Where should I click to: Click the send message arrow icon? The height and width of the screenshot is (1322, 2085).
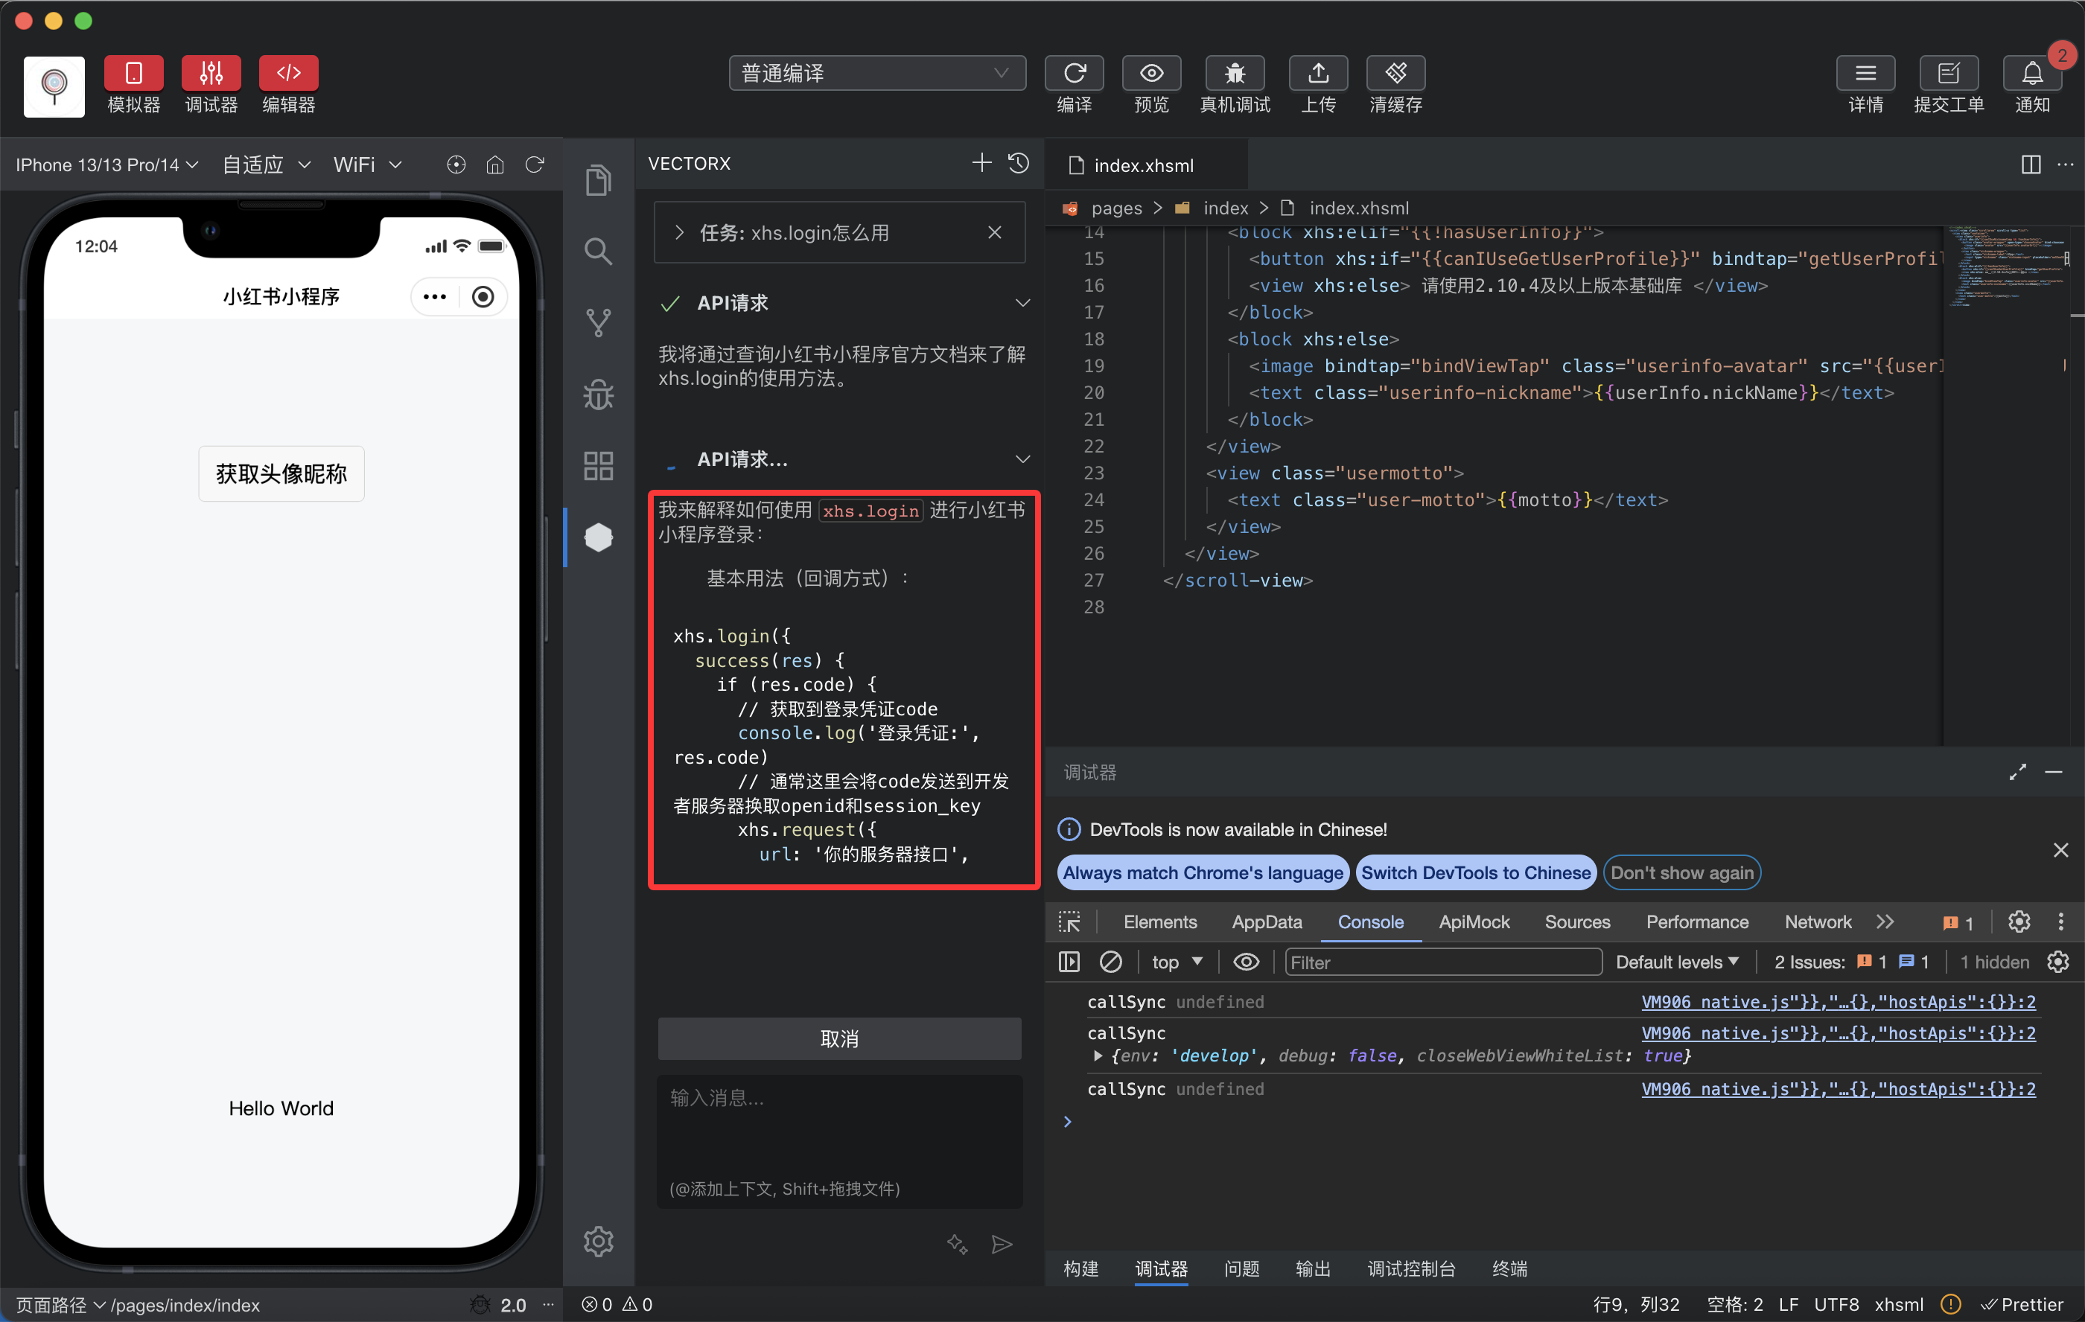point(1002,1244)
